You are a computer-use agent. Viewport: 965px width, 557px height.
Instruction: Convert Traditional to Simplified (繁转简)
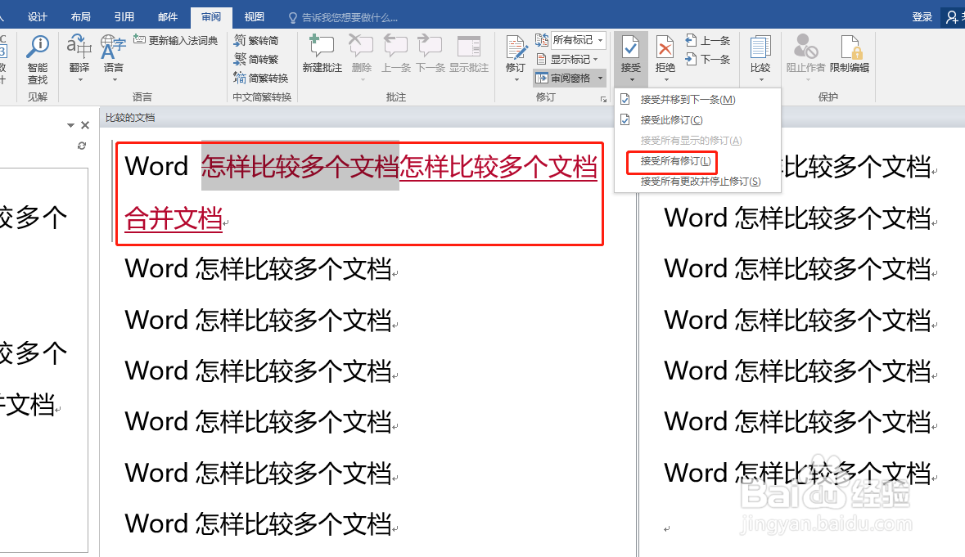tap(256, 41)
